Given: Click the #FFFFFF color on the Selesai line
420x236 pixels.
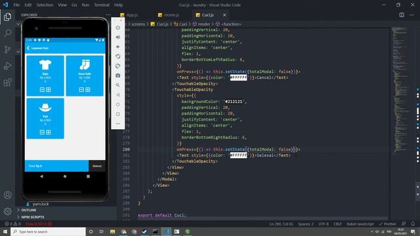Looking at the screenshot, I should (x=238, y=155).
